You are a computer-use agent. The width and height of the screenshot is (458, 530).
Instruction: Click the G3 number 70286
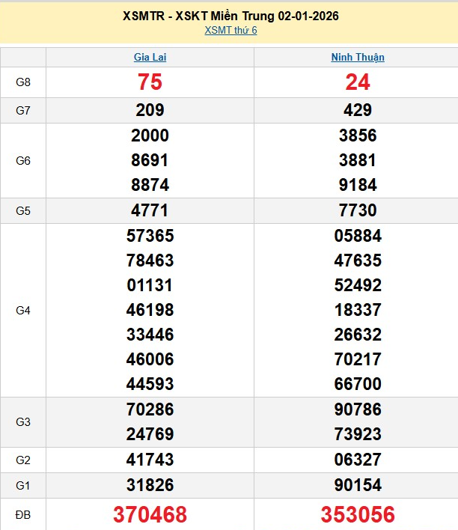150,409
